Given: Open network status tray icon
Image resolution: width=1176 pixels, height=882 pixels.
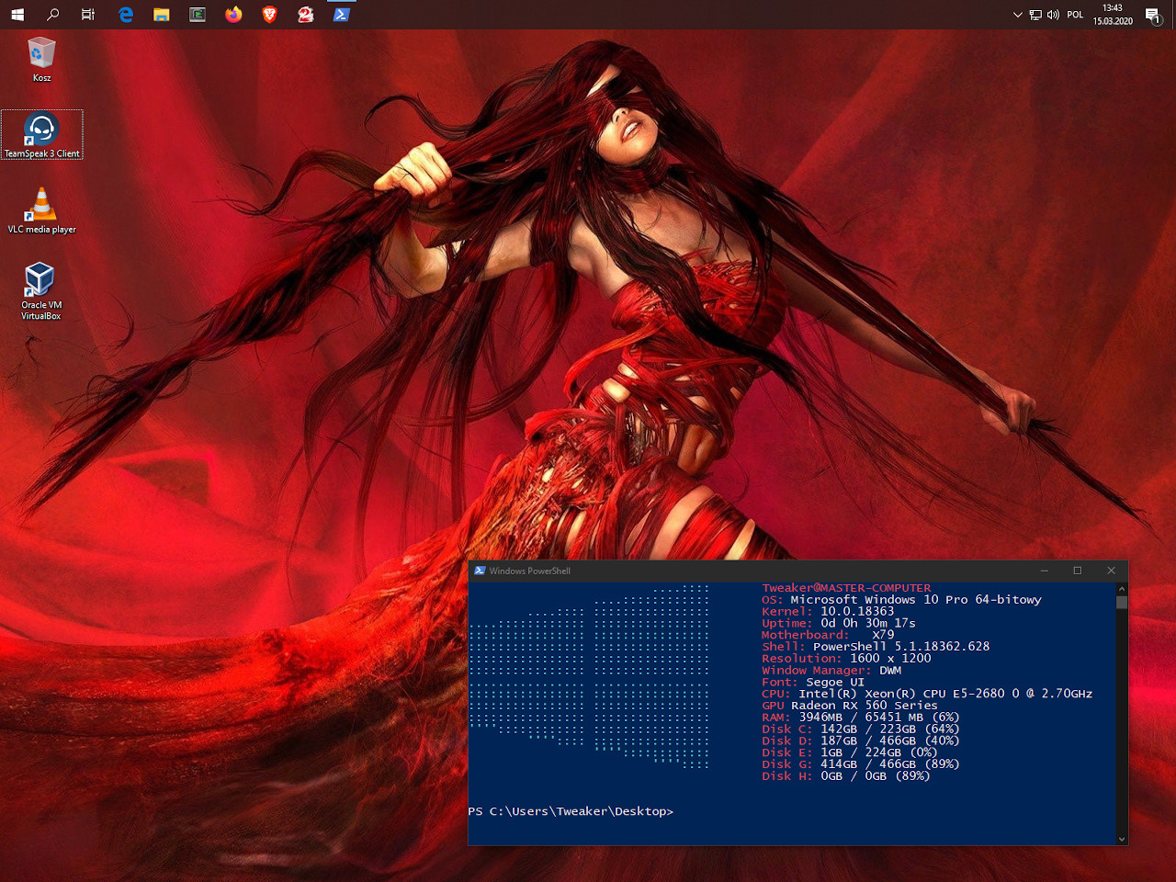Looking at the screenshot, I should point(1035,15).
